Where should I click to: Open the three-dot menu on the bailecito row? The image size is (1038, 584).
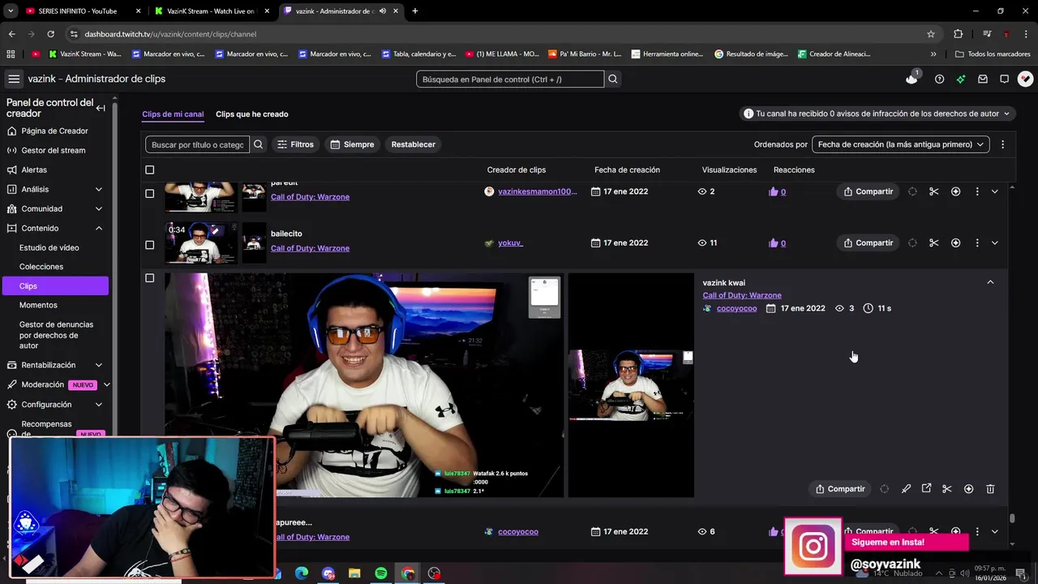pos(976,243)
